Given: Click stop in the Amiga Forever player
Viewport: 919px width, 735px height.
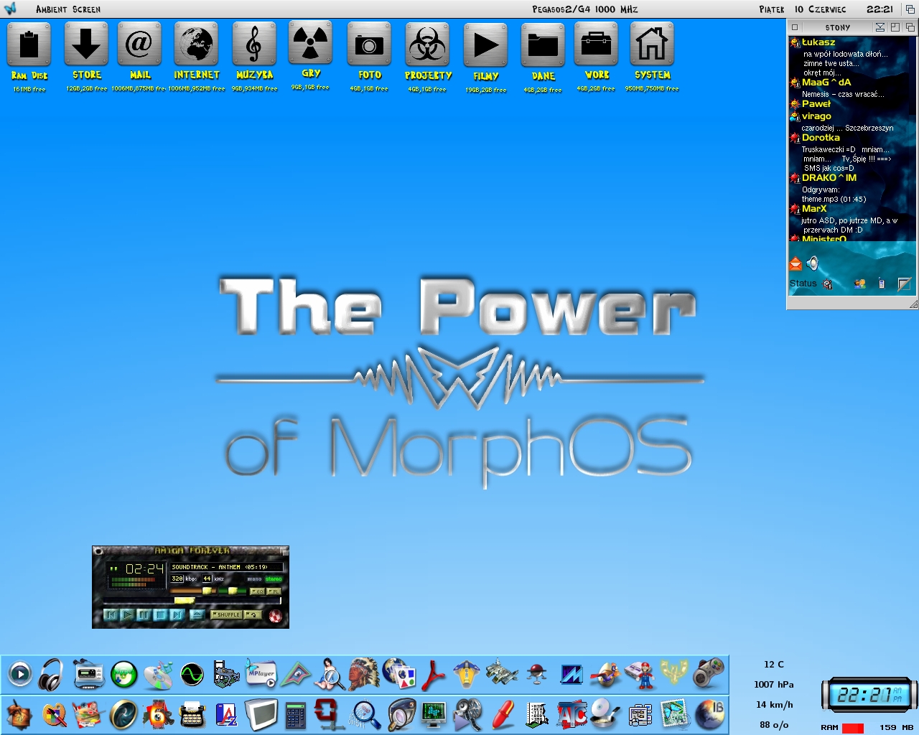Looking at the screenshot, I should click(161, 614).
